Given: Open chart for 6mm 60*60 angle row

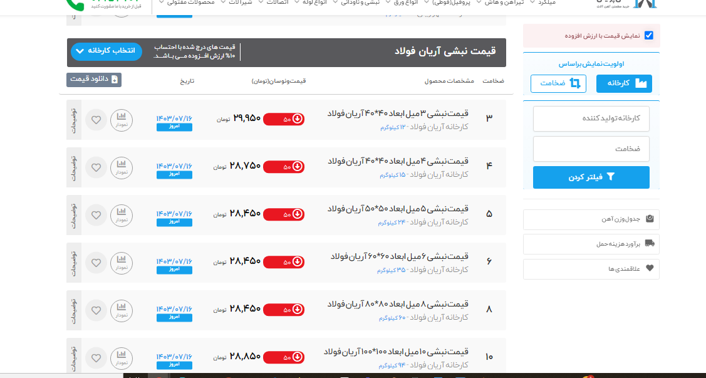Looking at the screenshot, I should [x=122, y=263].
